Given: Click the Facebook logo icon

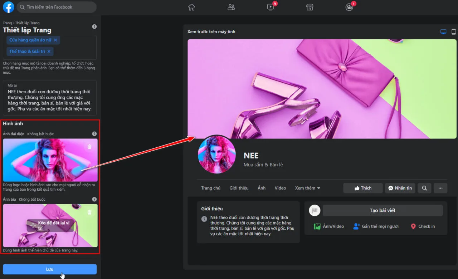Looking at the screenshot, I should 8,7.
